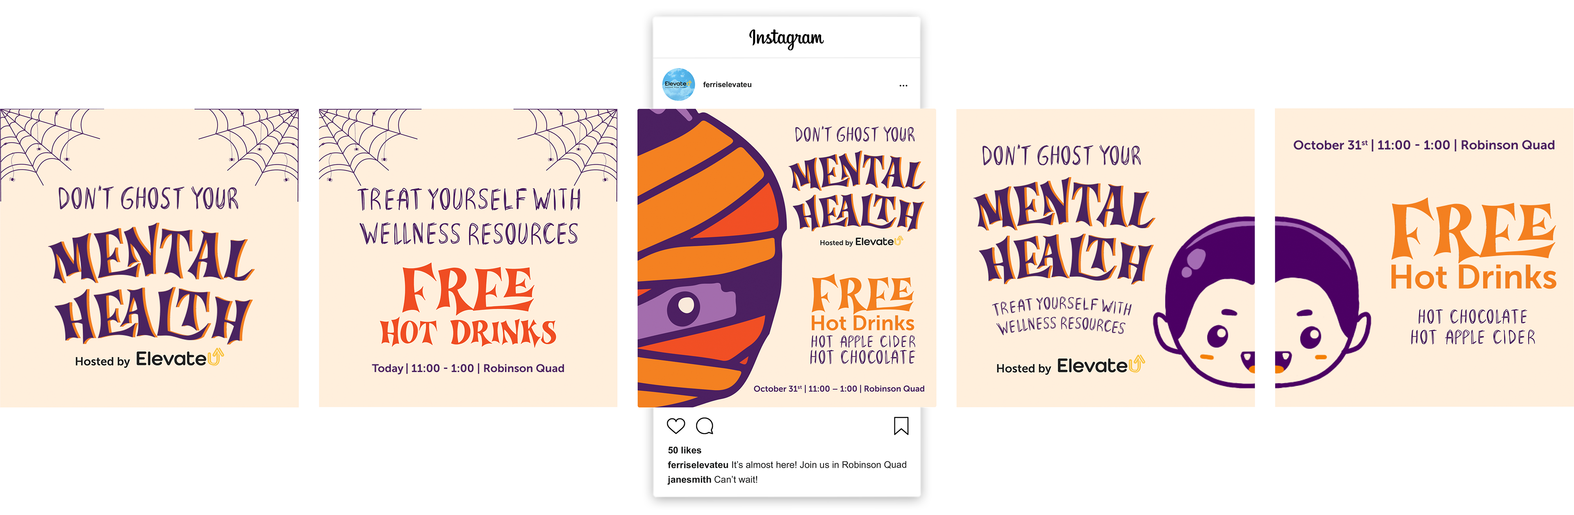
Task: Like the post with the heart icon
Action: pos(676,426)
